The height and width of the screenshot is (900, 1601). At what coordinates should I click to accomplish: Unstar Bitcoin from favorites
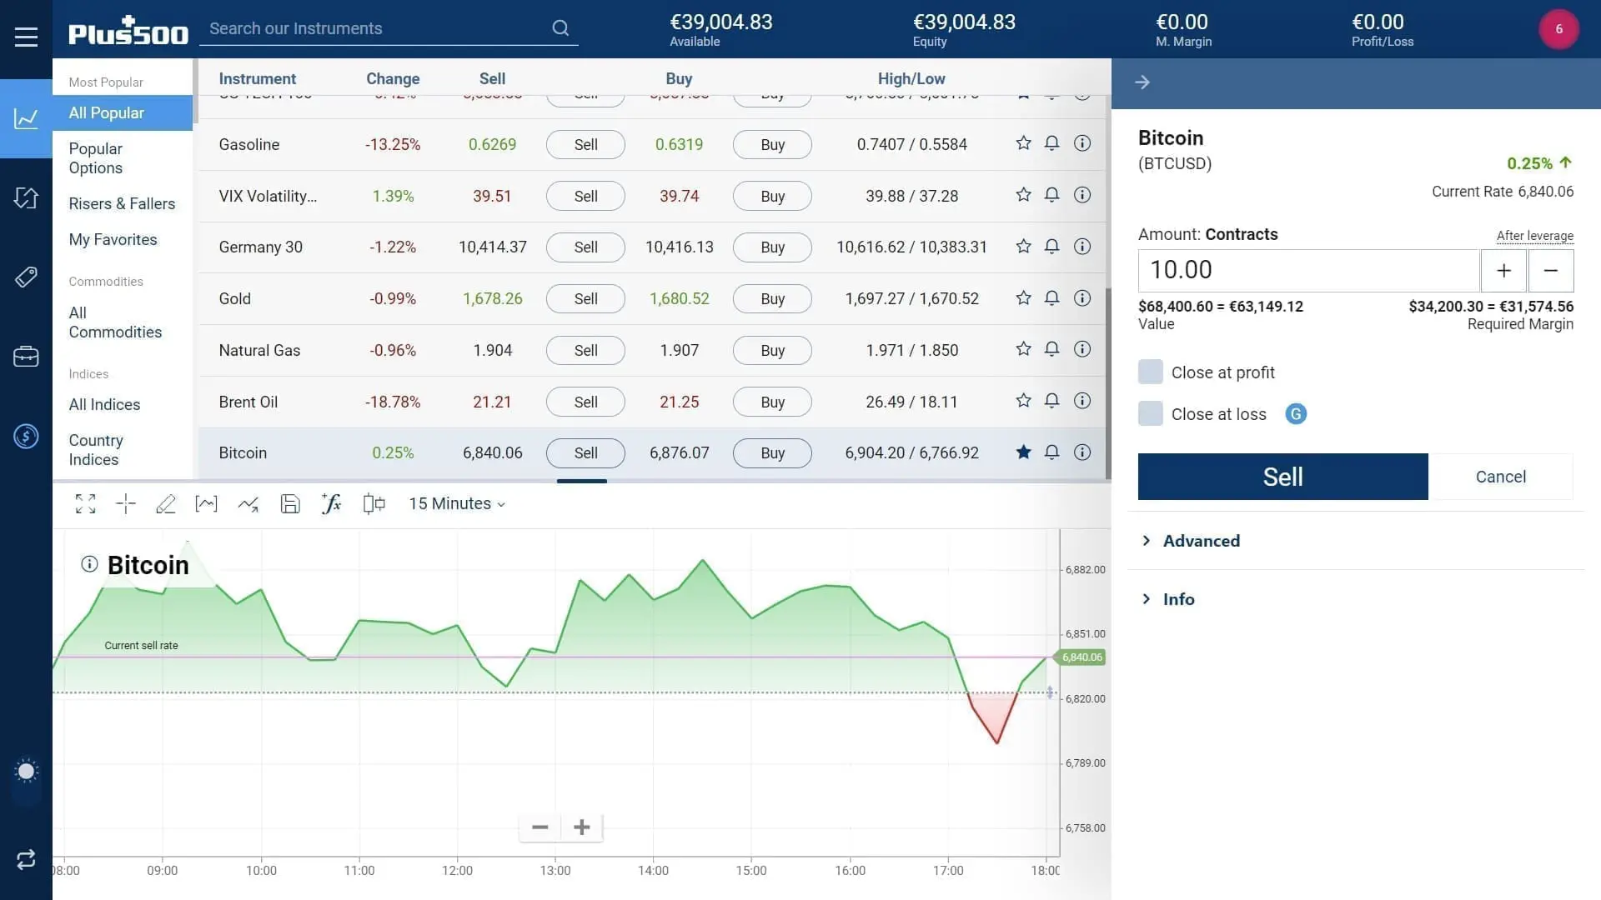tap(1023, 452)
